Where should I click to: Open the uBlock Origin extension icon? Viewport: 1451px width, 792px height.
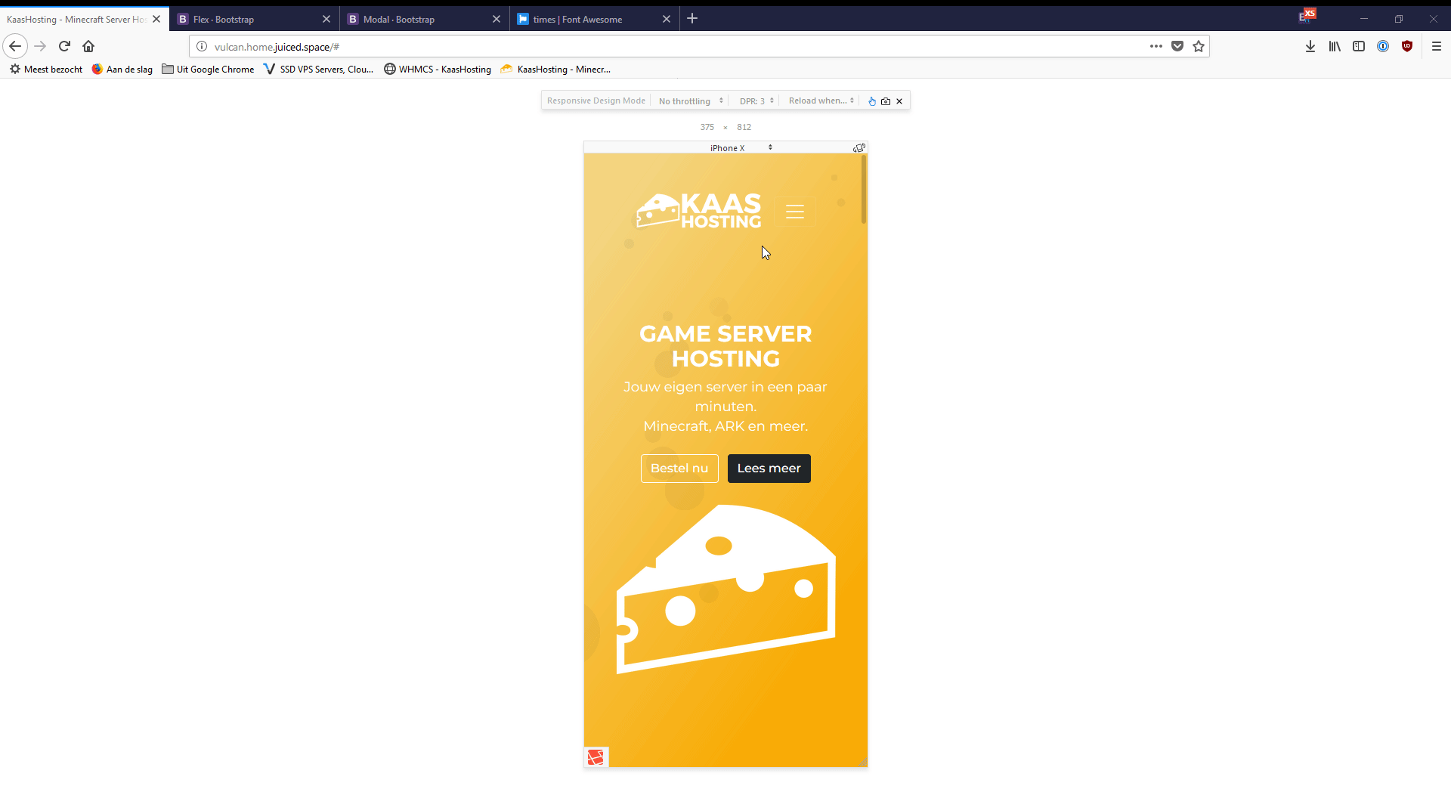[x=1407, y=47]
